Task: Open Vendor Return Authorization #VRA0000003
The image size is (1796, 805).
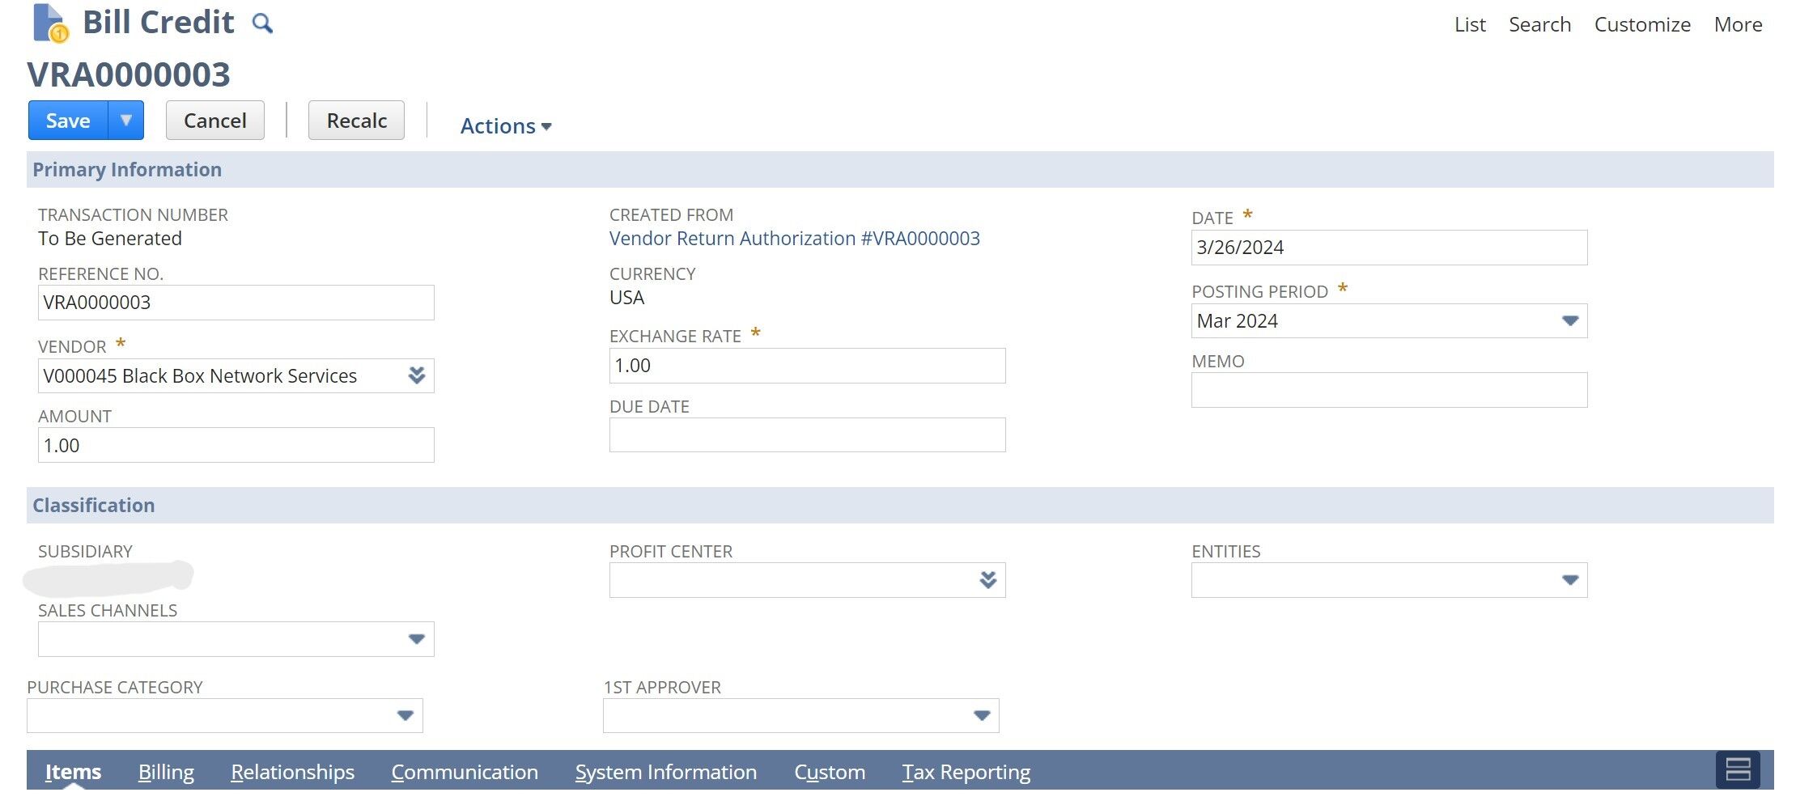Action: coord(794,238)
